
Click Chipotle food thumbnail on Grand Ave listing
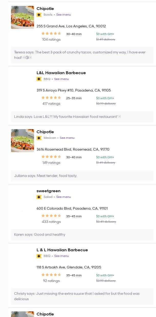pos(23,17)
